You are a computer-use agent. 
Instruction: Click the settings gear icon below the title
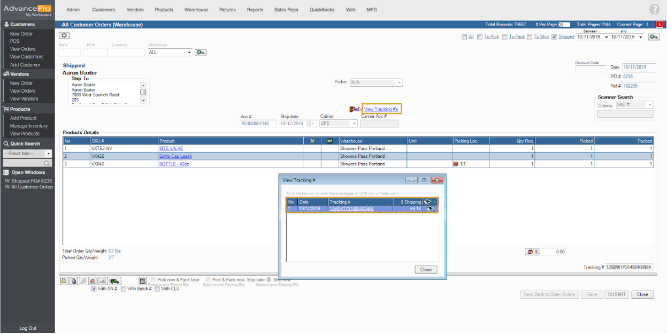64,35
